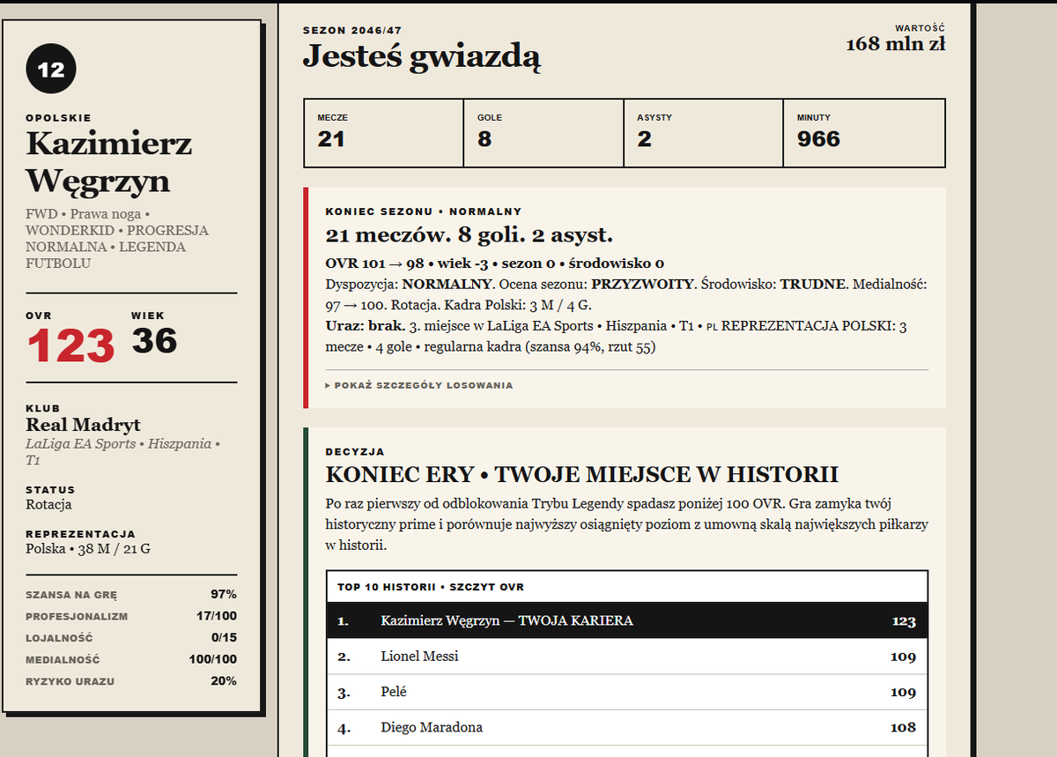Select the Kazimierz Węgrzyn — Twoja kariera row
Viewport: 1057px width, 757px height.
pos(627,620)
